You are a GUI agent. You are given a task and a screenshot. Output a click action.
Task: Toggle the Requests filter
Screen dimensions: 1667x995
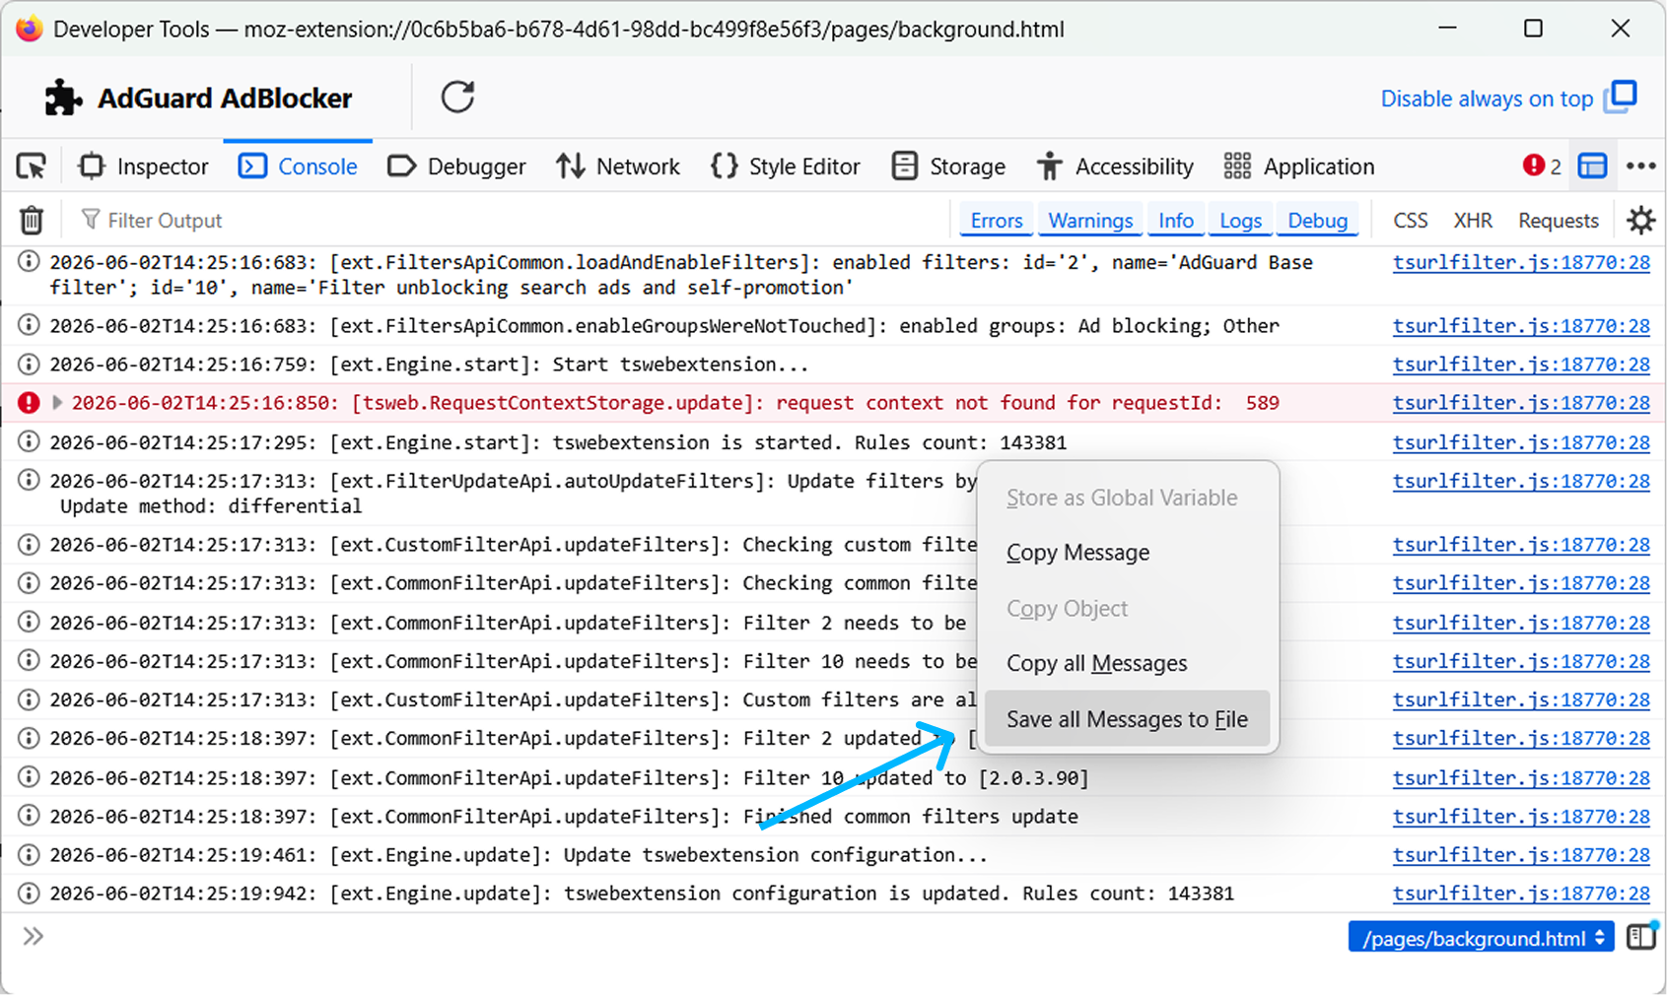pyautogui.click(x=1559, y=220)
